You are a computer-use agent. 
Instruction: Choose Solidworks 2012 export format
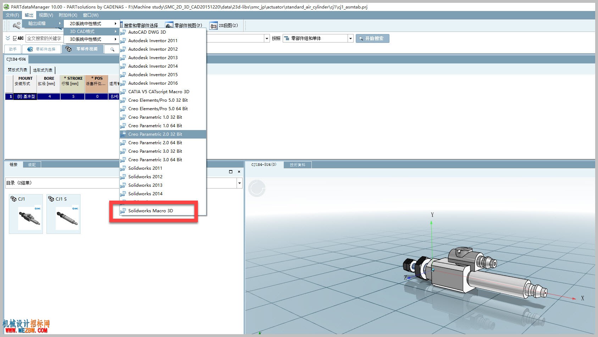point(163,176)
